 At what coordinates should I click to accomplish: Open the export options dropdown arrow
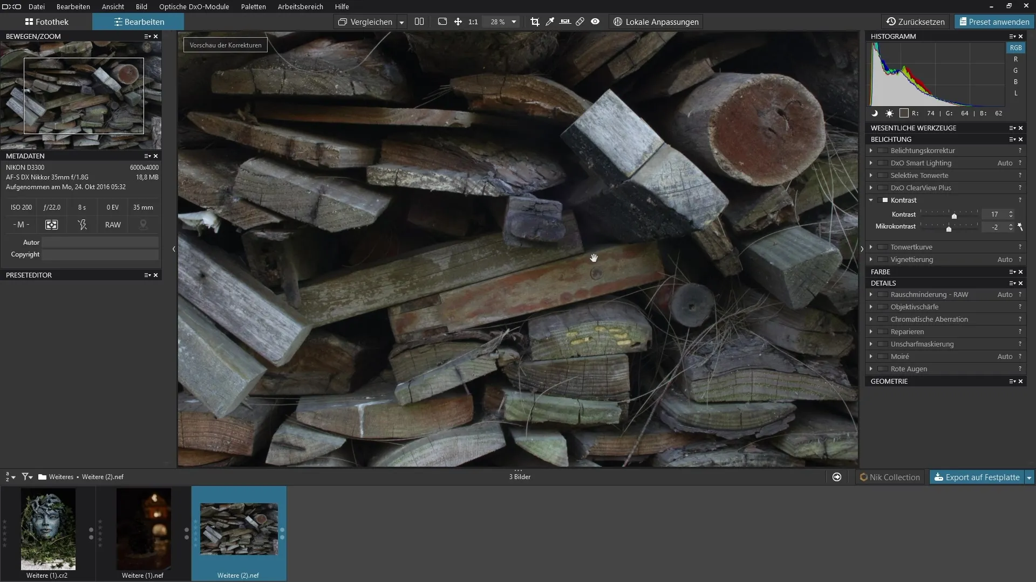click(x=1030, y=477)
